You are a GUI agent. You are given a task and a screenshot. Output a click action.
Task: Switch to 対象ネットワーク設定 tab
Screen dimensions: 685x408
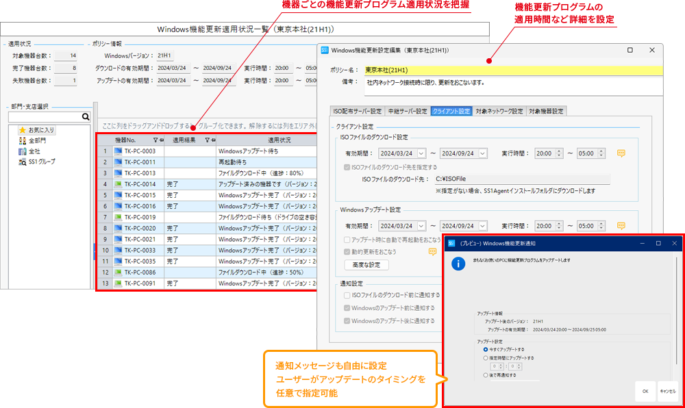[499, 112]
